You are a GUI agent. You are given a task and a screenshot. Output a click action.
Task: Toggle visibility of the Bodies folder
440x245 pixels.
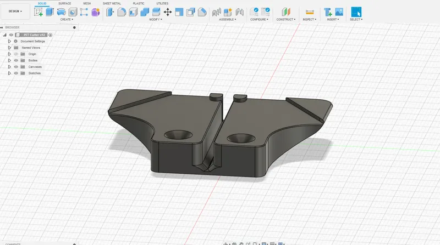[x=16, y=60]
